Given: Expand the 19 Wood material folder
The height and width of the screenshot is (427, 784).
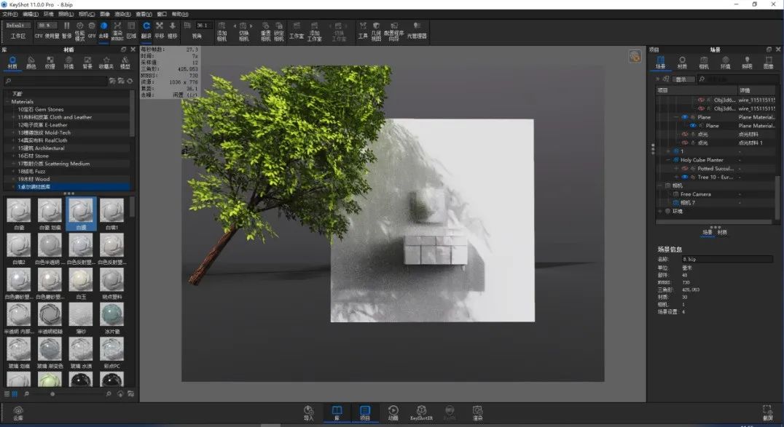Looking at the screenshot, I should pyautogui.click(x=14, y=179).
